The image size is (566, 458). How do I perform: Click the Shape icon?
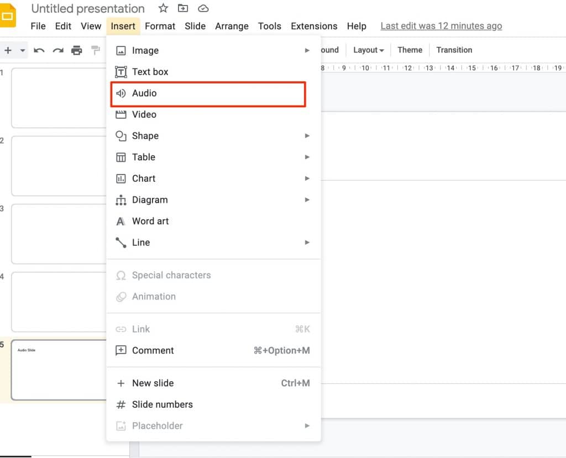click(121, 136)
